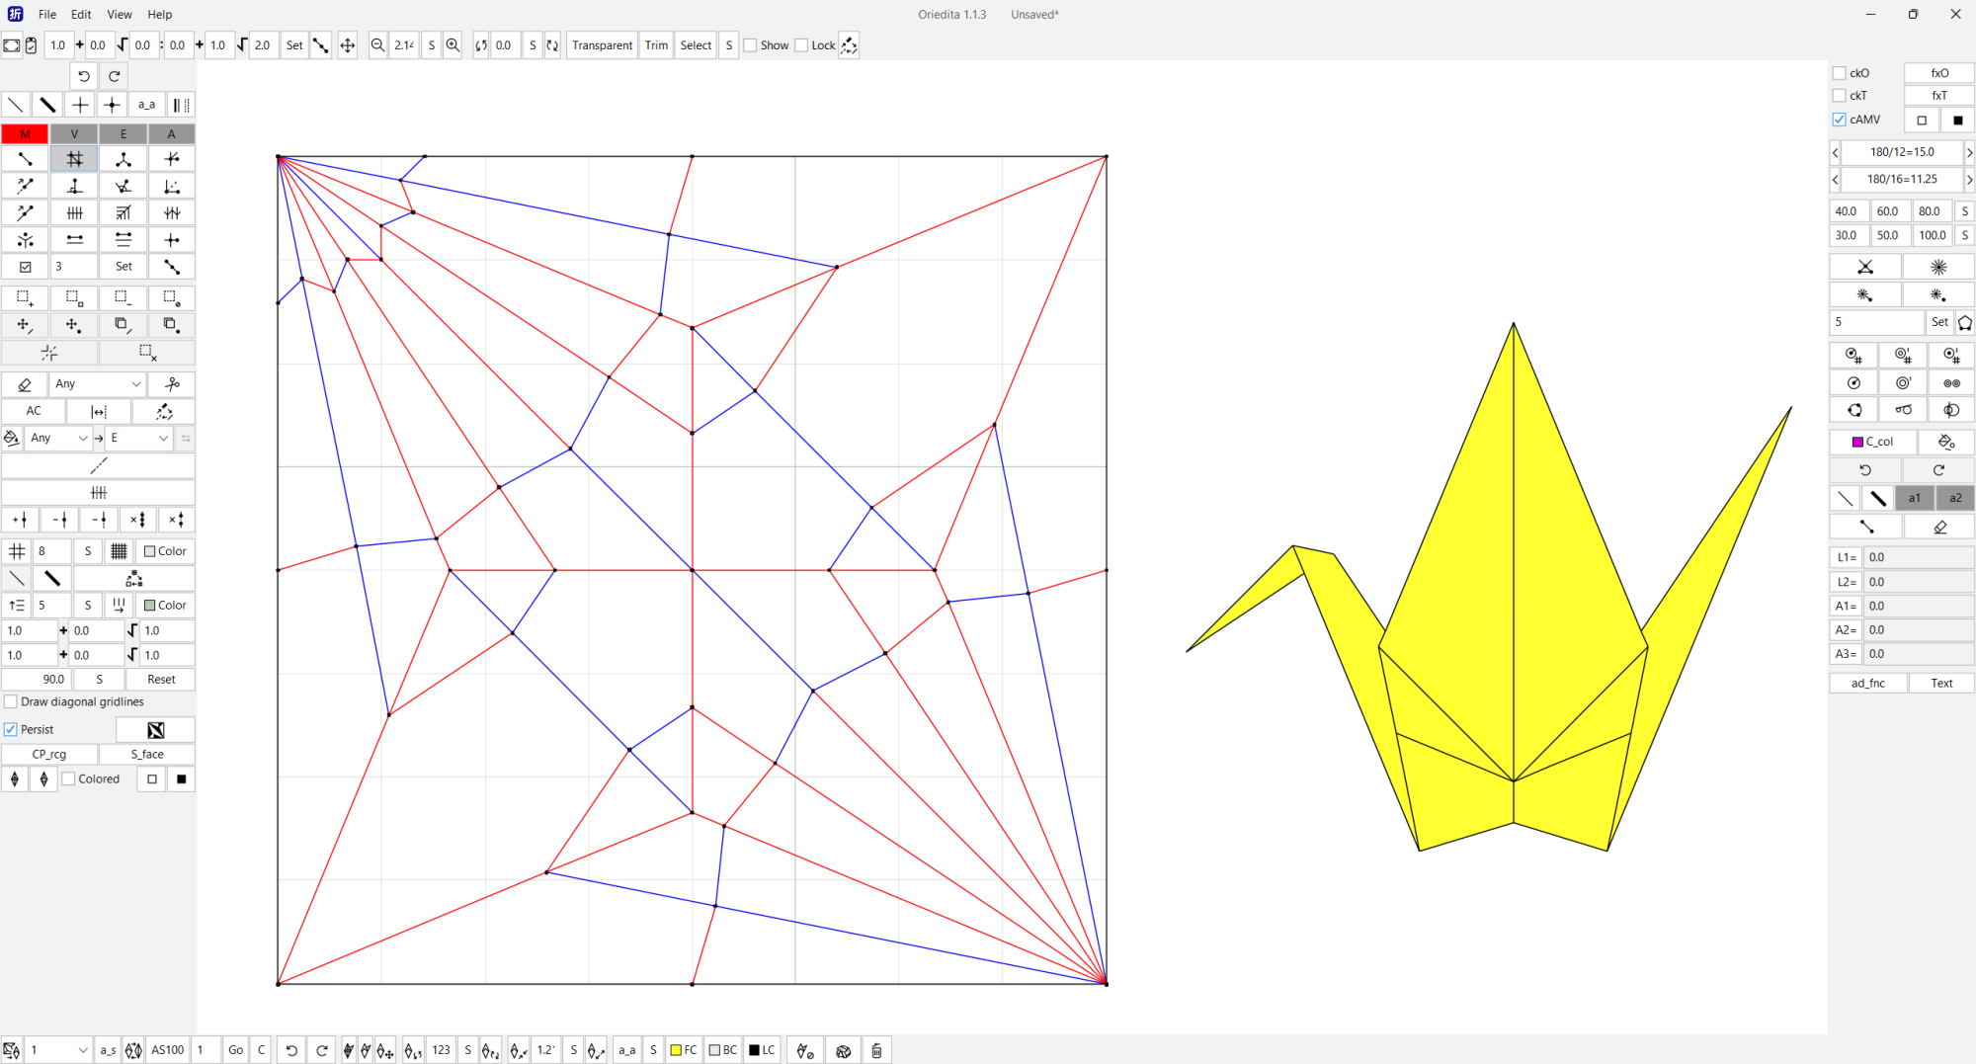Select the grid-snap line drawing tool
1976x1064 pixels.
74,159
